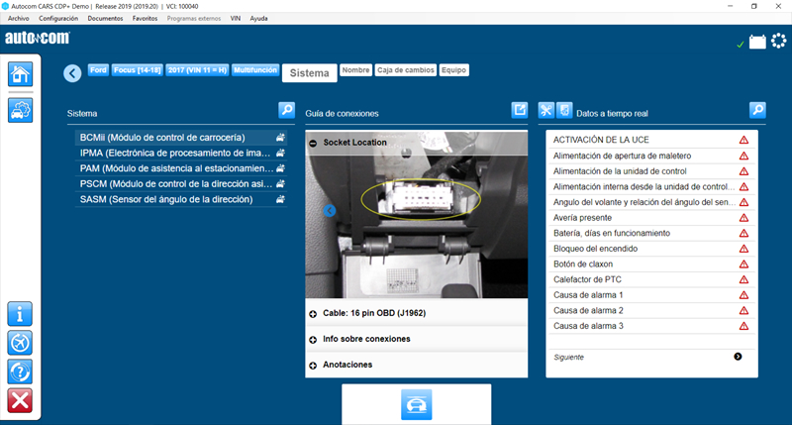Click the Siguiente text link
This screenshot has height=425, width=792.
pos(568,358)
